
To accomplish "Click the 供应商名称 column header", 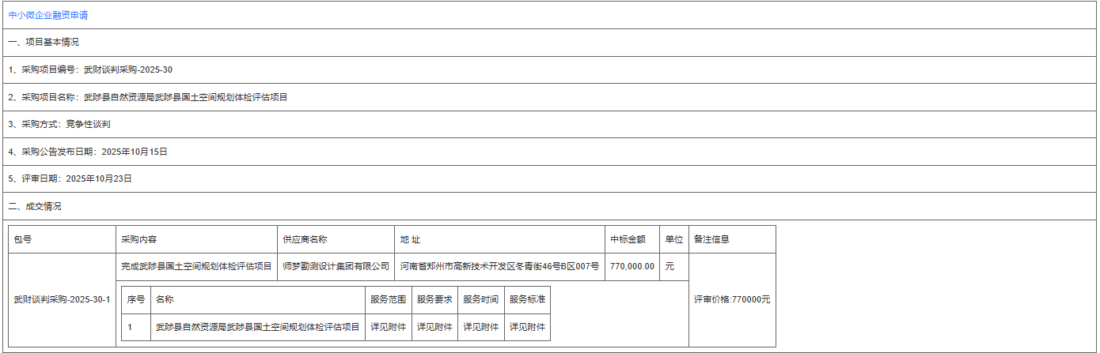I will tap(305, 239).
